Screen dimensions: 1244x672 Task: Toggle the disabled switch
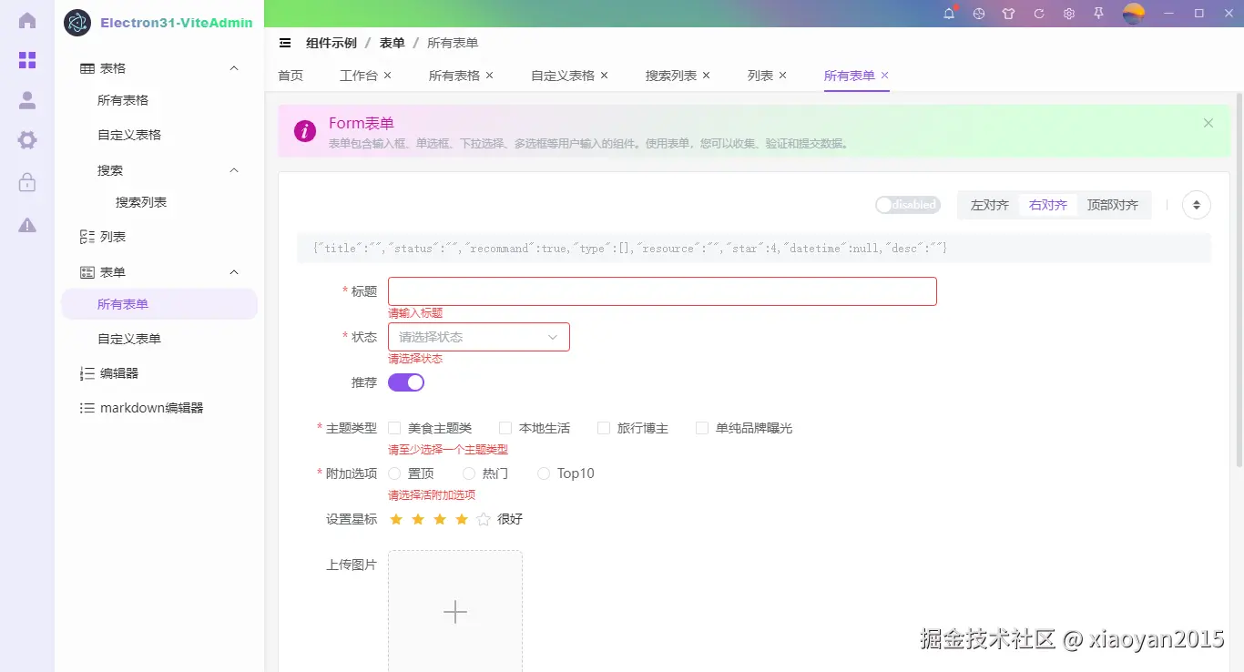[908, 205]
